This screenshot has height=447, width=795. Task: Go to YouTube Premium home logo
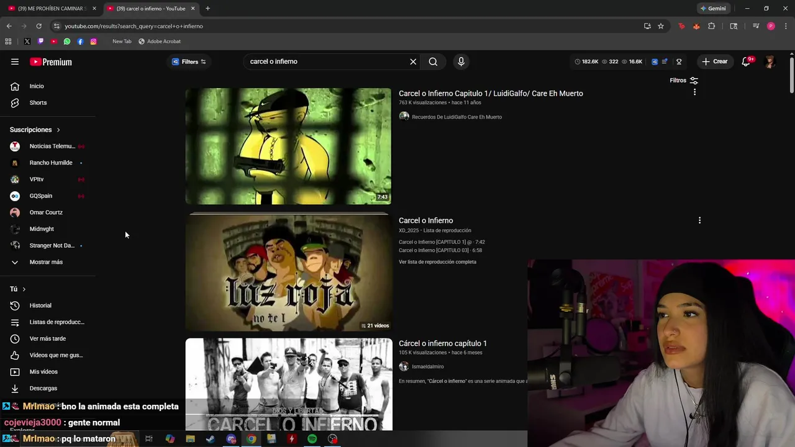(51, 62)
